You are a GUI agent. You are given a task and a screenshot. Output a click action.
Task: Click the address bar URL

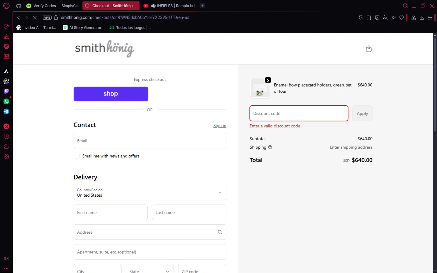(125, 17)
